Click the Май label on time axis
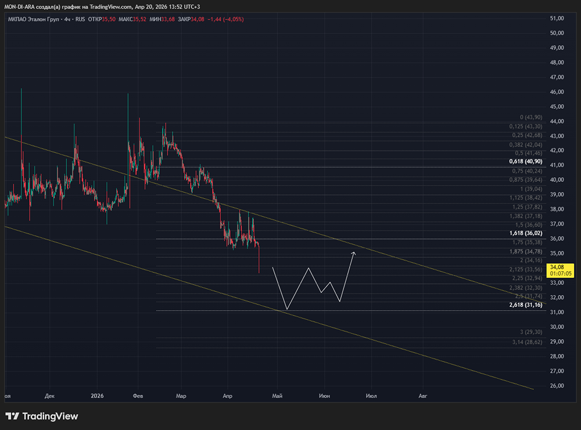 (x=277, y=396)
